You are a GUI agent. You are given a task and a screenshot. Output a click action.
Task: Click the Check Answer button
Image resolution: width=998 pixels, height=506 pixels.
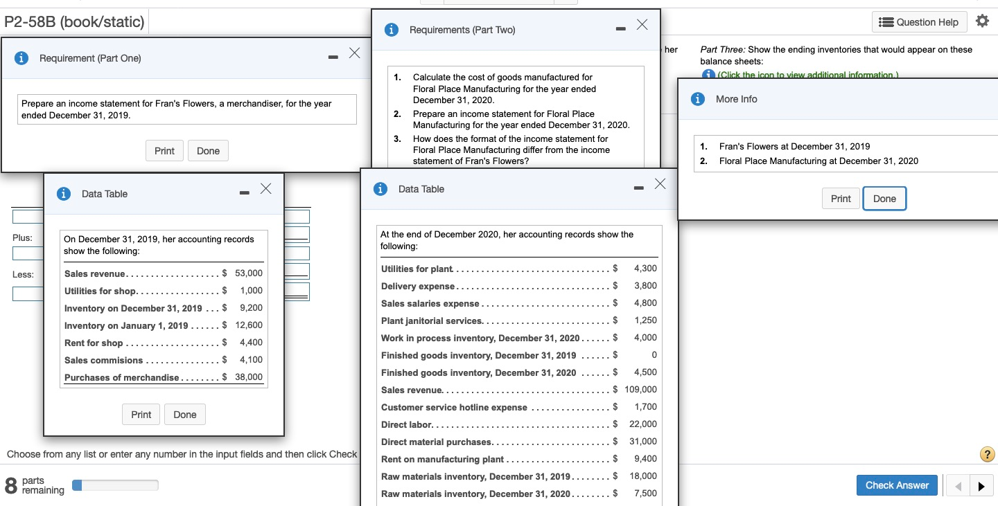[898, 485]
